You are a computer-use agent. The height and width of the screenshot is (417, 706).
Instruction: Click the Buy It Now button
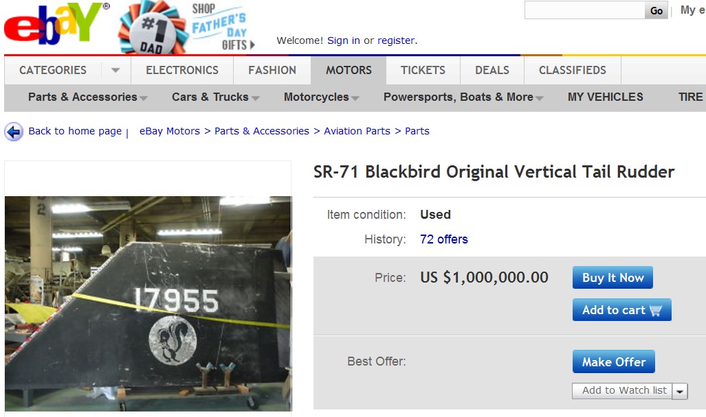coord(612,277)
